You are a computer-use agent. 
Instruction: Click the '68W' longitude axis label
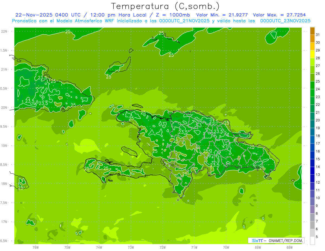coord(290,247)
